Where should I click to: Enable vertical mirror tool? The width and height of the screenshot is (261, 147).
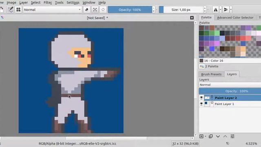click(226, 10)
